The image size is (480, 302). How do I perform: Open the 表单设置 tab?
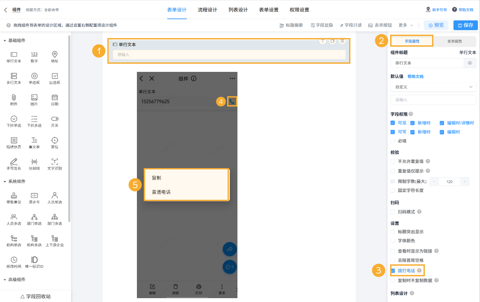point(269,10)
